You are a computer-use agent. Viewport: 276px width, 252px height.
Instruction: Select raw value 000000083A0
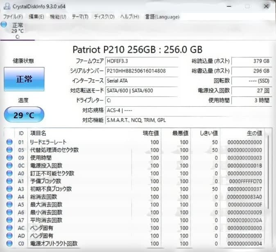pyautogui.click(x=244, y=197)
